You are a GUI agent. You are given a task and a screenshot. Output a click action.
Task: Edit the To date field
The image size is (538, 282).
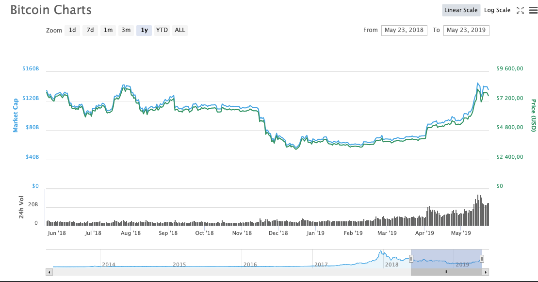pyautogui.click(x=466, y=30)
